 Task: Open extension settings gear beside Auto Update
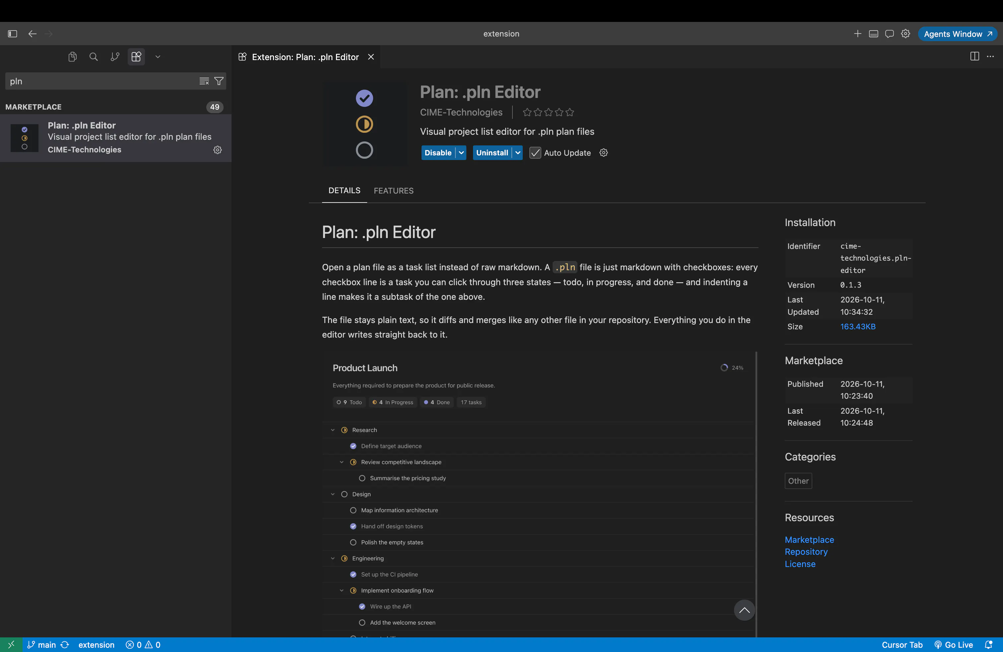tap(603, 153)
